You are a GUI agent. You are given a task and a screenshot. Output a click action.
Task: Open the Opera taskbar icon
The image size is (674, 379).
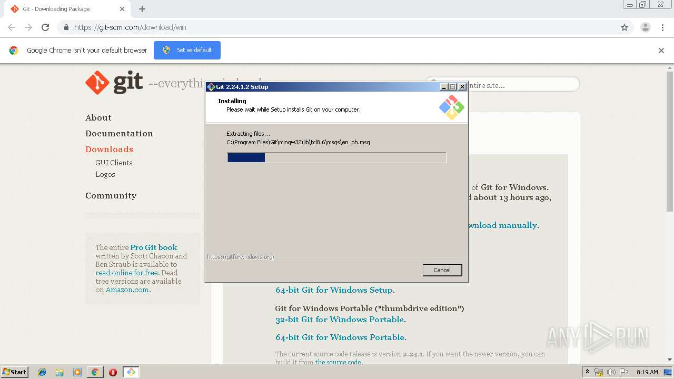pos(113,372)
